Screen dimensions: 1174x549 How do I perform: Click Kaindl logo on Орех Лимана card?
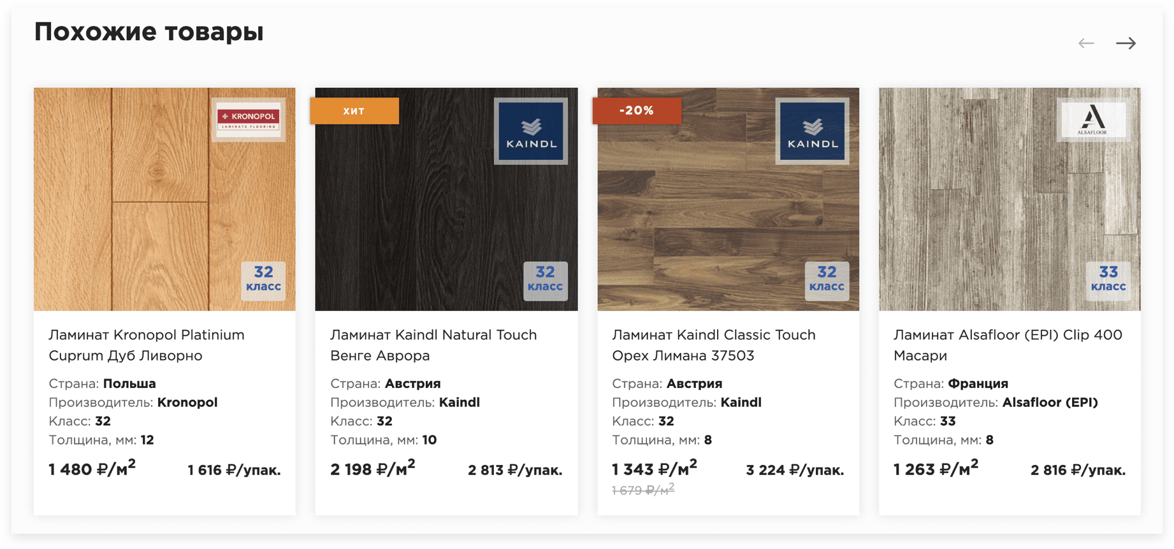click(813, 132)
